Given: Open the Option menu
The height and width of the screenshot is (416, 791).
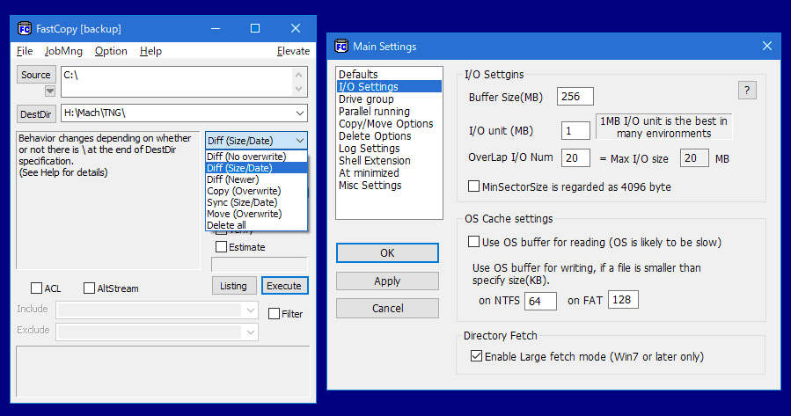Looking at the screenshot, I should pos(111,51).
